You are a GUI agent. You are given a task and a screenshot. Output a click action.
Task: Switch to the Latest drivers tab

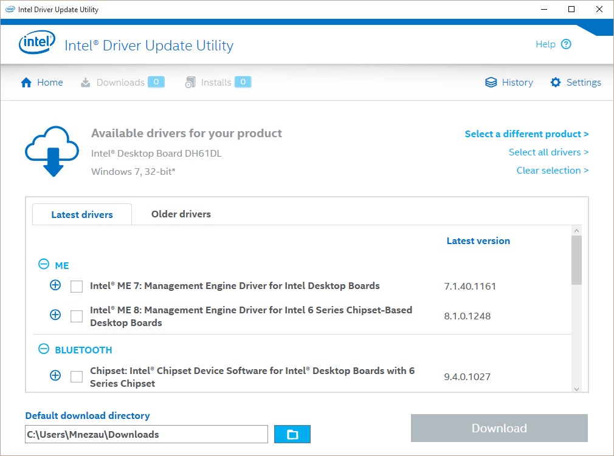click(82, 214)
